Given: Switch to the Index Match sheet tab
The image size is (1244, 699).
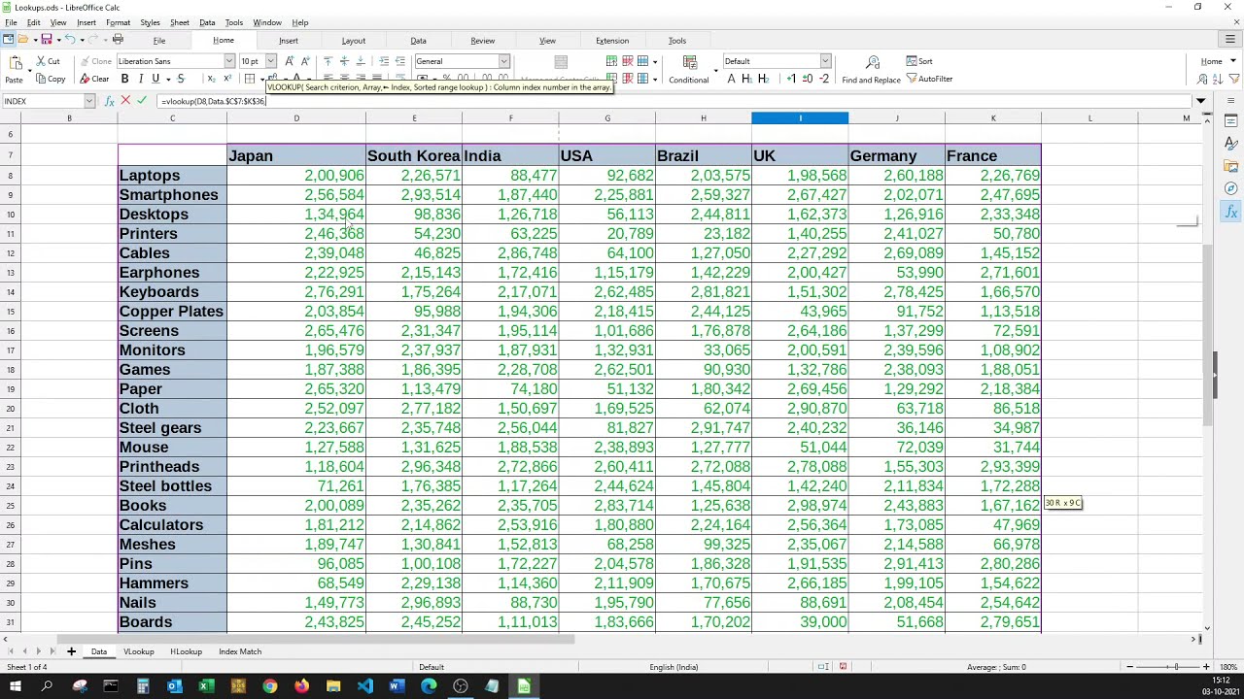Looking at the screenshot, I should coord(240,651).
